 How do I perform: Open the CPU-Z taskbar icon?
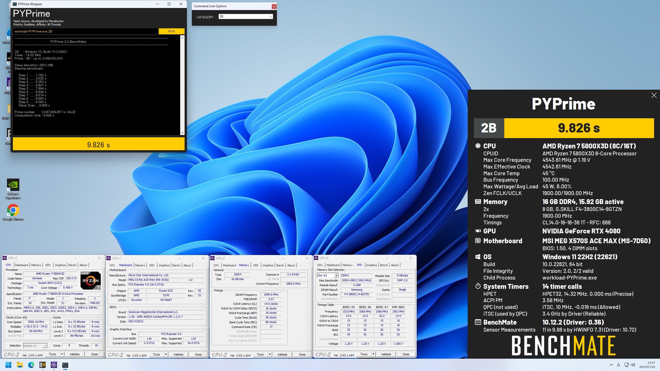(54, 365)
